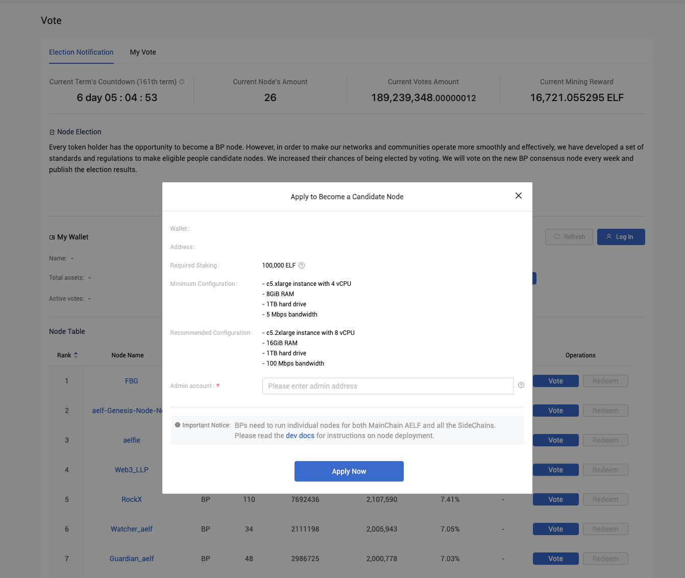Vote for the Guardian_aelf node
The height and width of the screenshot is (578, 685).
pyautogui.click(x=556, y=559)
